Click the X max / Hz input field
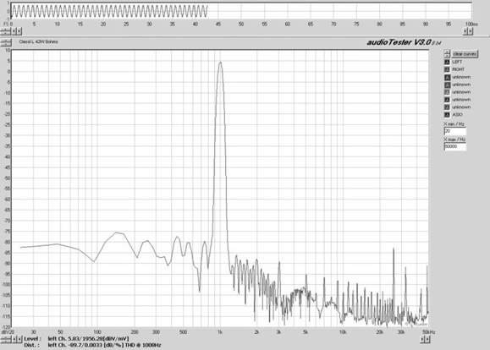 pos(455,146)
